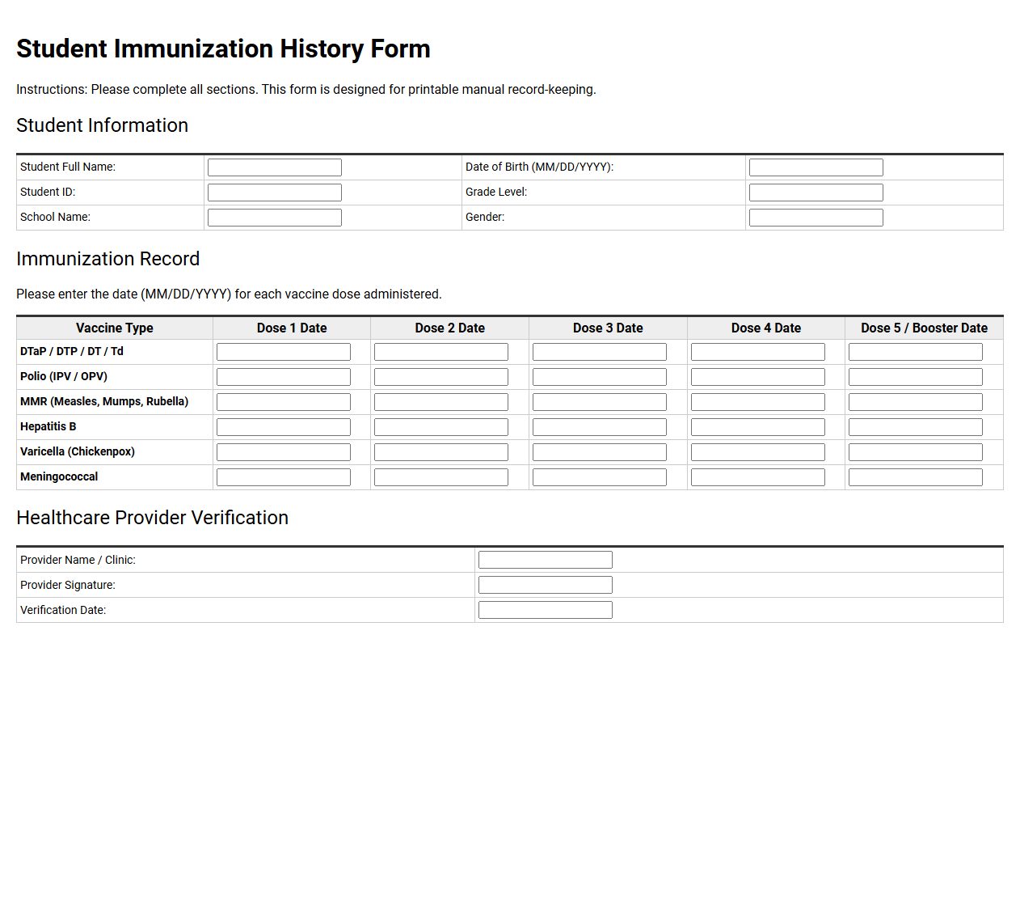1020x906 pixels.
Task: Click the 'Varicella (Chickenpox)' row label
Action: tap(78, 451)
